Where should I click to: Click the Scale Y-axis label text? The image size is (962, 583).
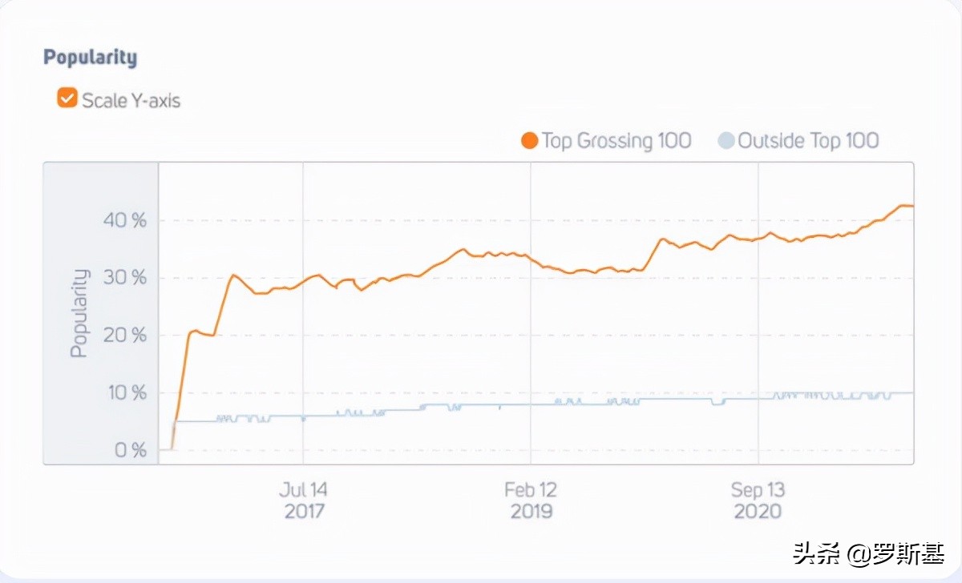coord(131,100)
